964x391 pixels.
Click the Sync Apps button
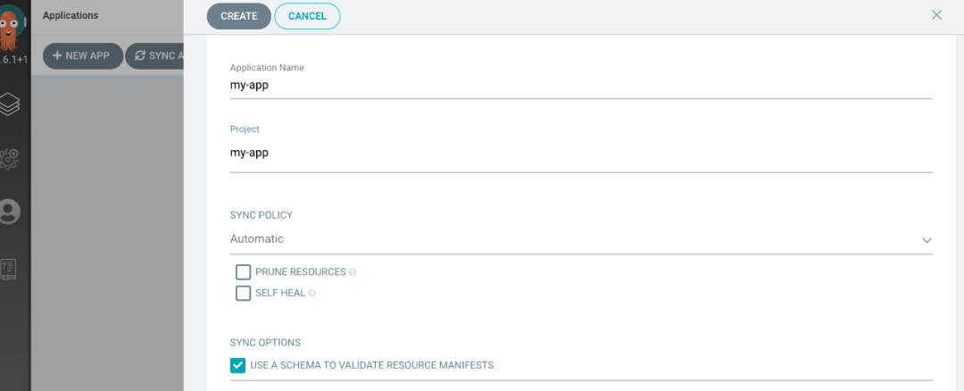click(155, 55)
